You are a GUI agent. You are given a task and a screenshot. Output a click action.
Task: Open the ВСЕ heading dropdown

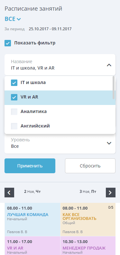[x=13, y=19]
